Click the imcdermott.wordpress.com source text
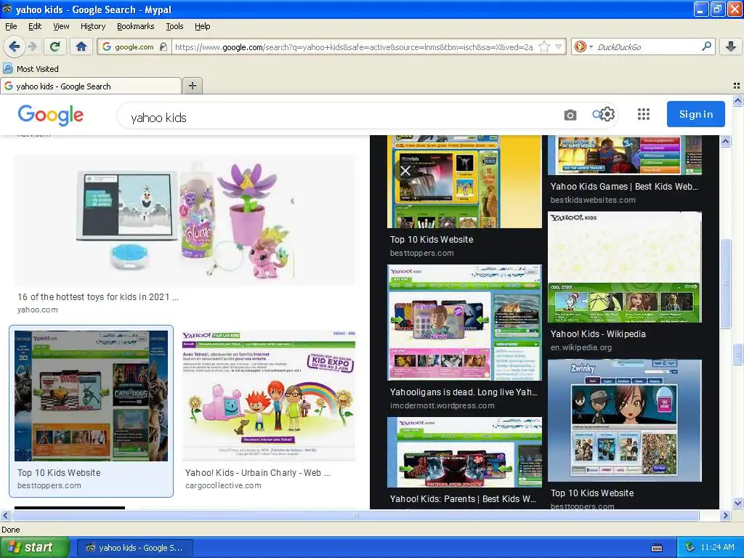The height and width of the screenshot is (558, 744). (x=442, y=405)
